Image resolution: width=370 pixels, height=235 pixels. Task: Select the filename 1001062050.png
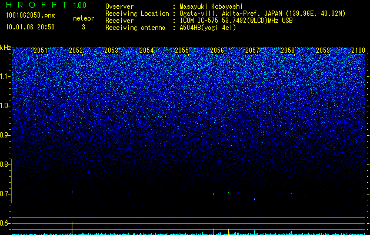click(x=31, y=15)
